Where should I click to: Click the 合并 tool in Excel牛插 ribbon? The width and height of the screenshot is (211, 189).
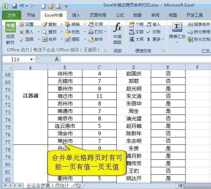(49, 39)
